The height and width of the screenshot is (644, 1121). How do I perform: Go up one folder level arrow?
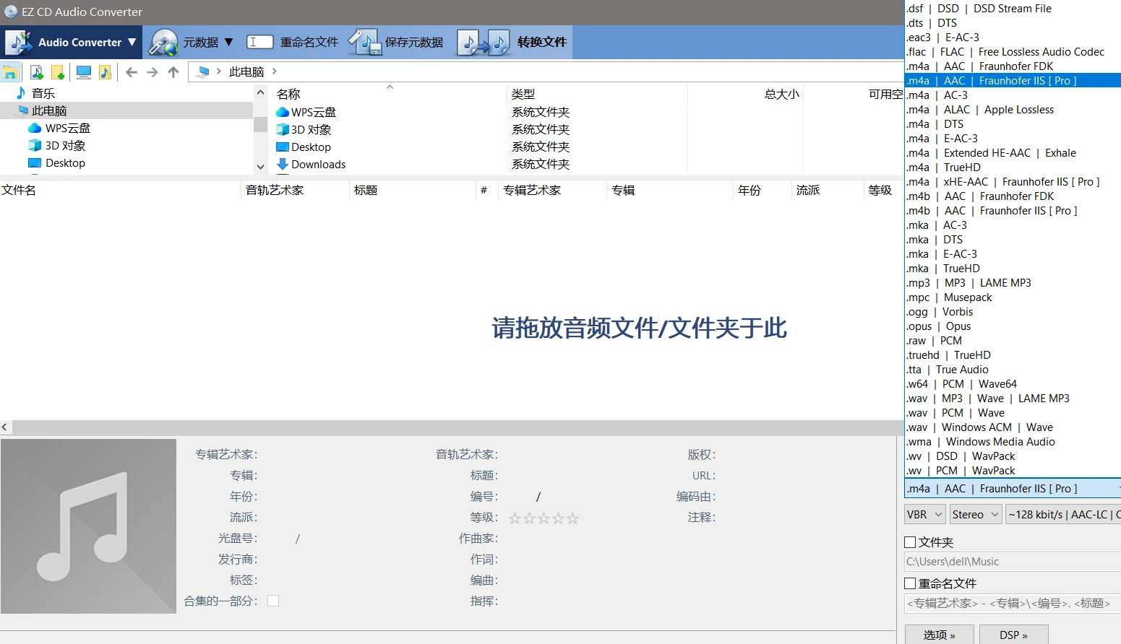pyautogui.click(x=173, y=72)
